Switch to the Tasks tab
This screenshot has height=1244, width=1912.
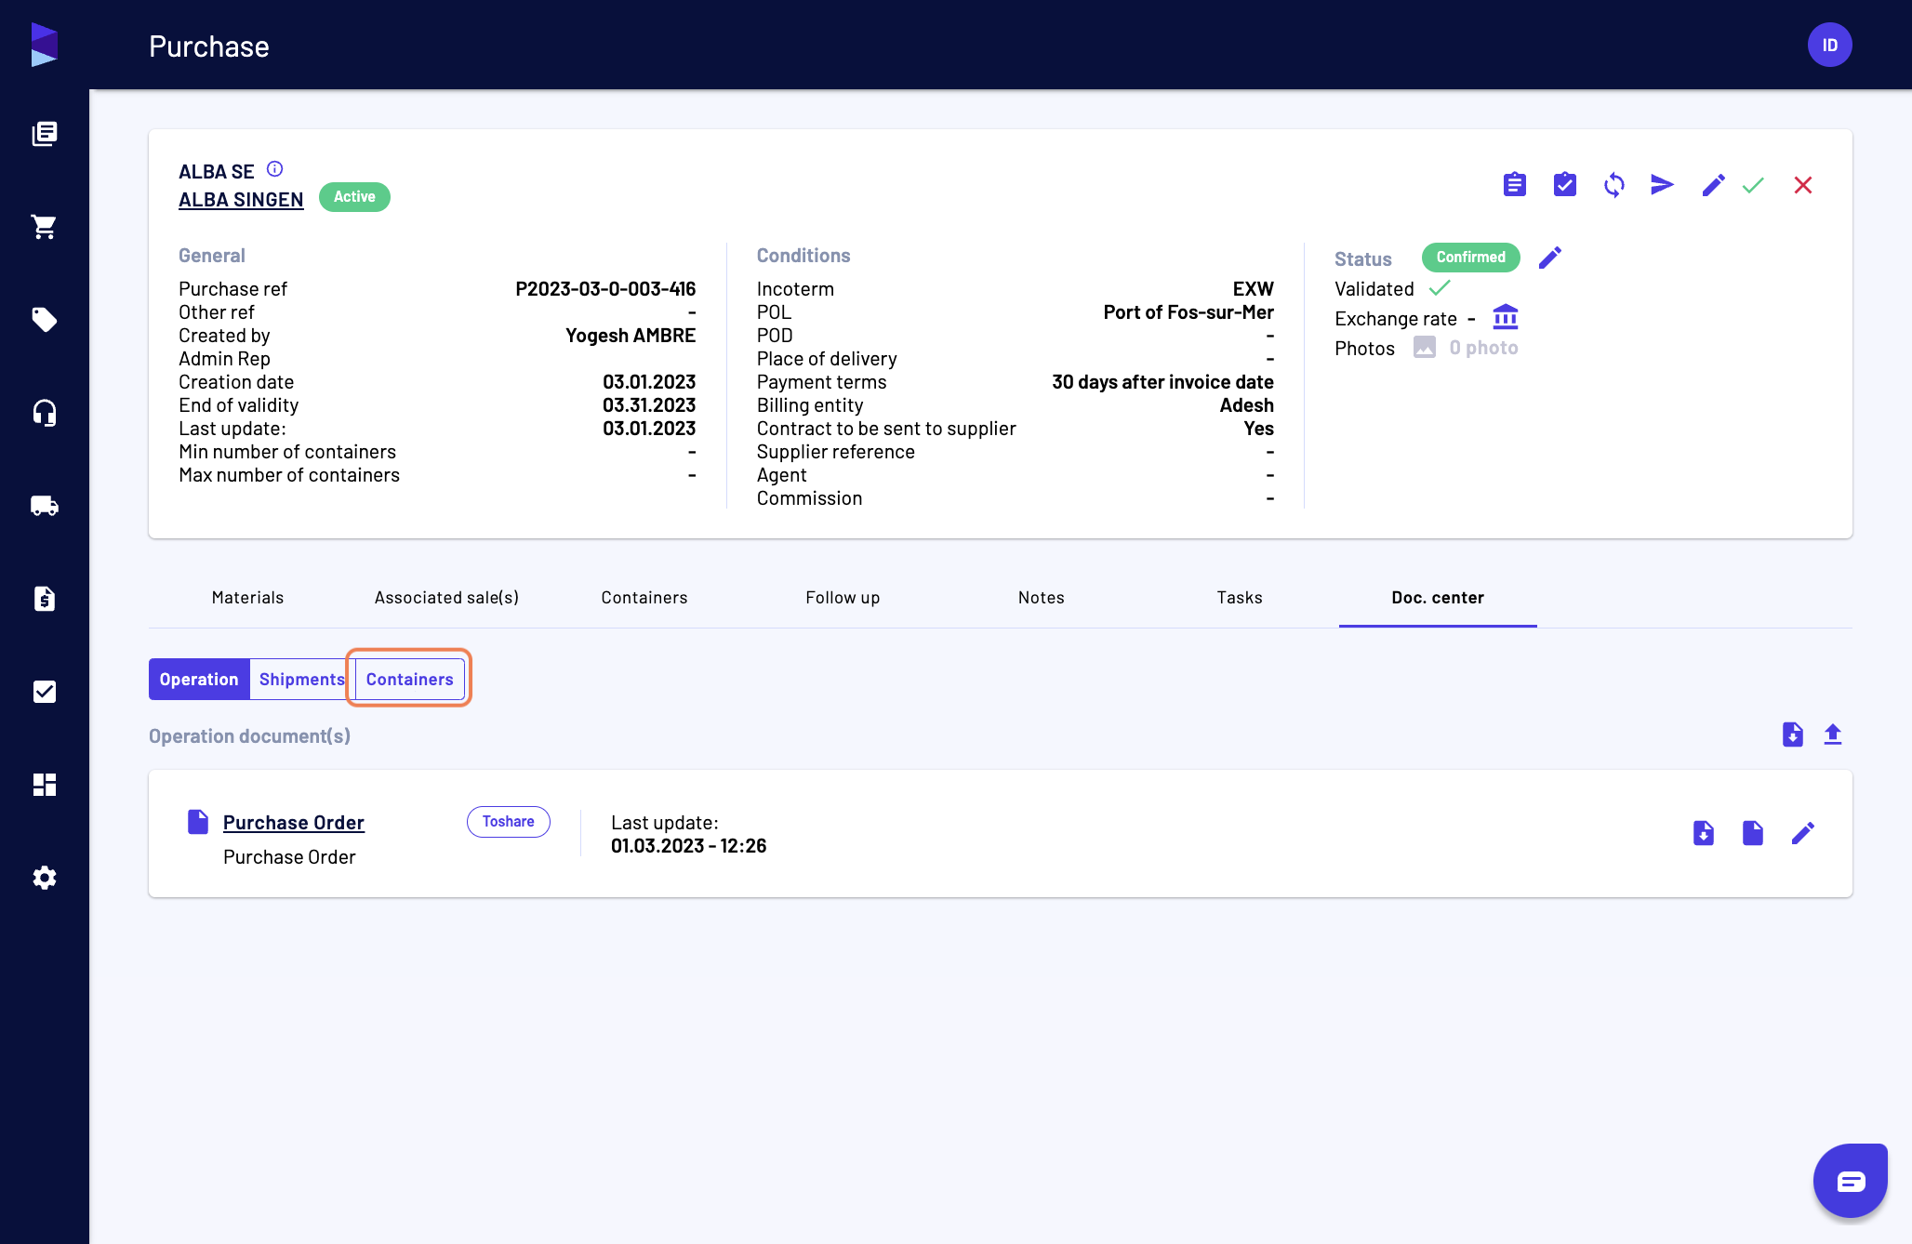1240,598
